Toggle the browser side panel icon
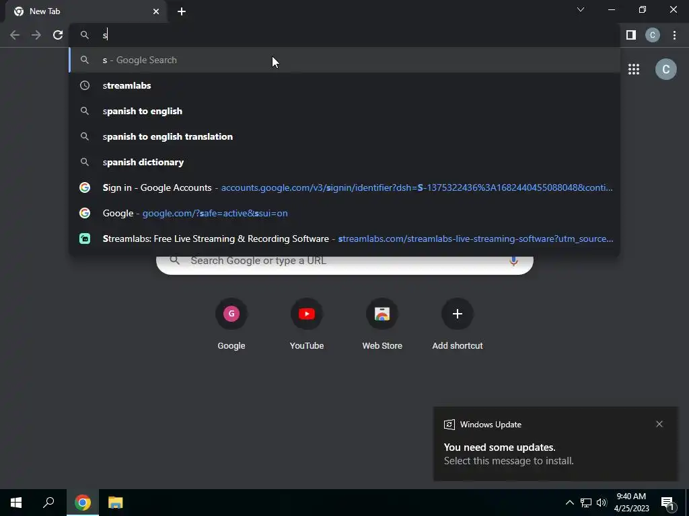Viewport: 689px width, 516px height. pyautogui.click(x=631, y=35)
